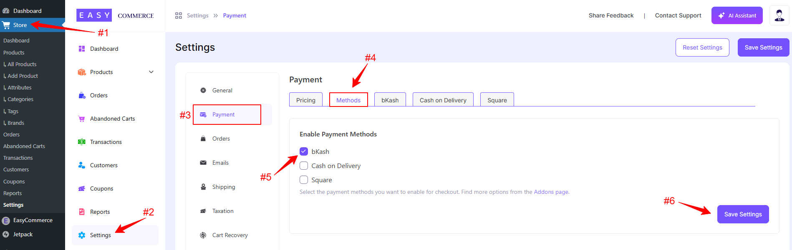Click the Shipping icon in settings list
Viewport: 792px width, 250px height.
203,187
